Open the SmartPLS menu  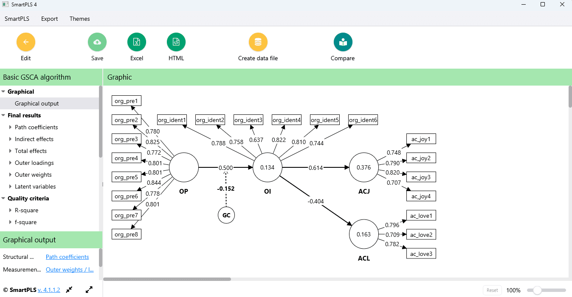[17, 19]
